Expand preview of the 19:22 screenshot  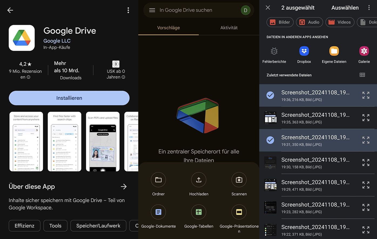pos(366,230)
